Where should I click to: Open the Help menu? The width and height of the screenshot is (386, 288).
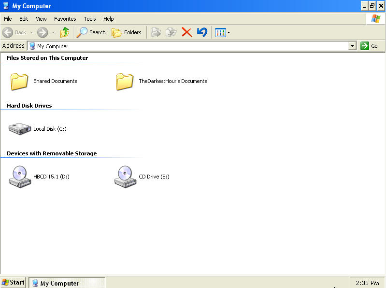coord(108,19)
